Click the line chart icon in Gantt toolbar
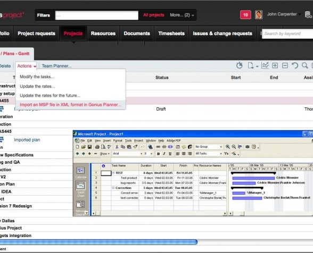Viewport: 313px width, 253px height. coord(265,65)
